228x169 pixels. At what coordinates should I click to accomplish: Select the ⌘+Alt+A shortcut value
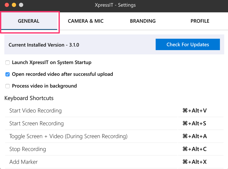[194, 136]
